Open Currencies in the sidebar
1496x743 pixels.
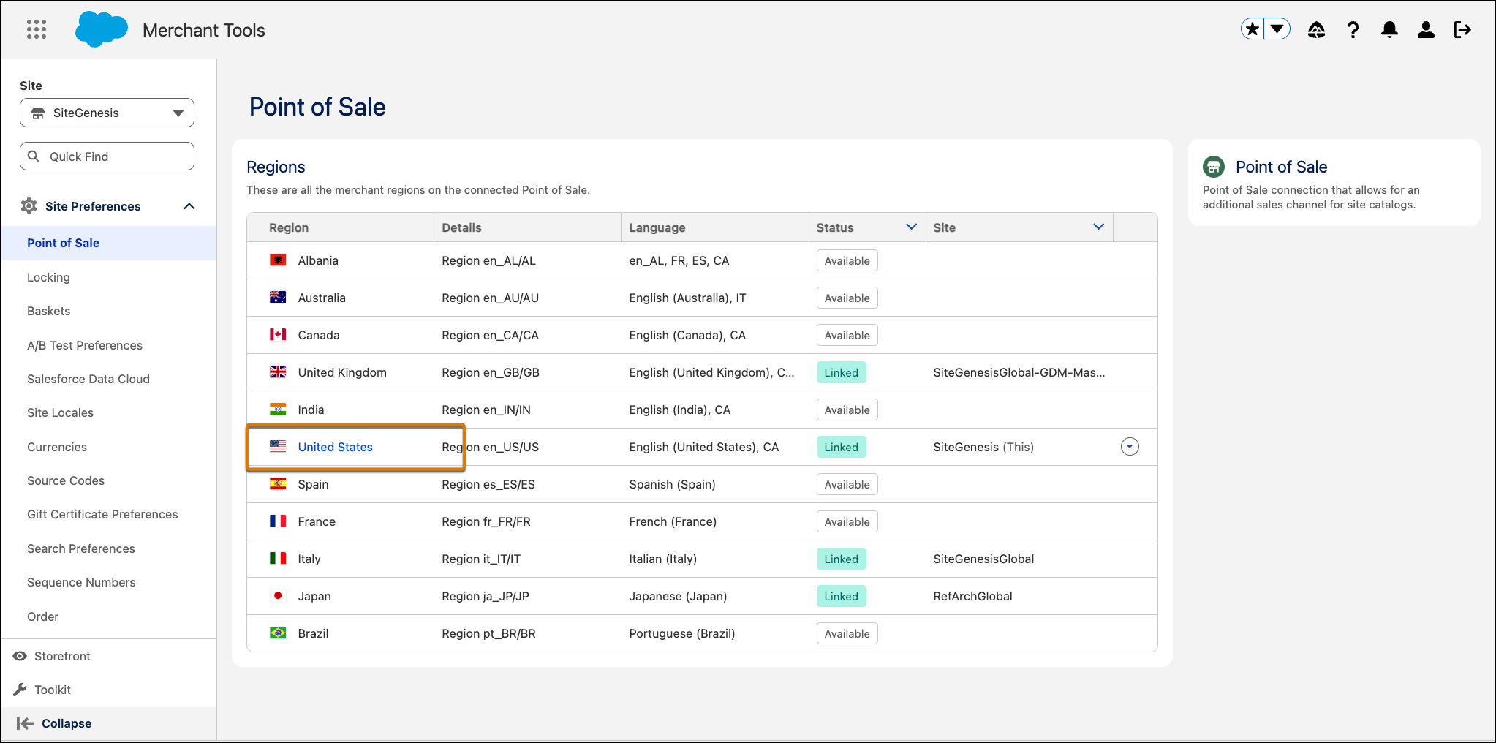[57, 447]
